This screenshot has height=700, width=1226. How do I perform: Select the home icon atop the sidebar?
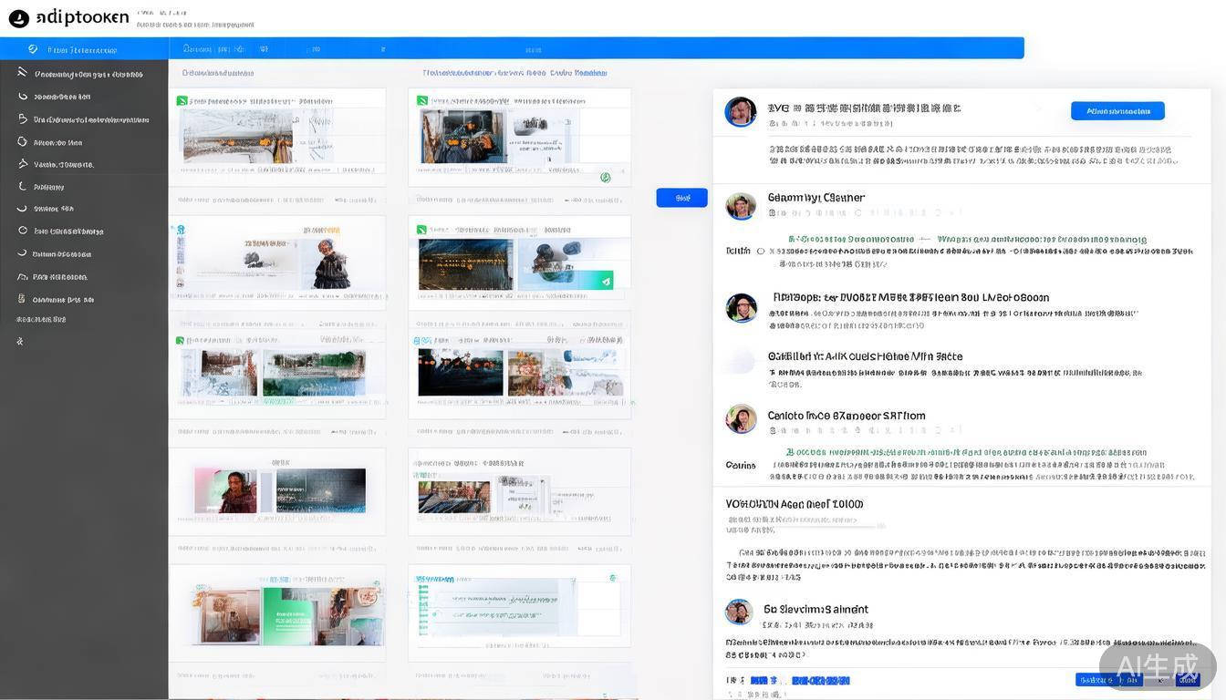pyautogui.click(x=31, y=49)
